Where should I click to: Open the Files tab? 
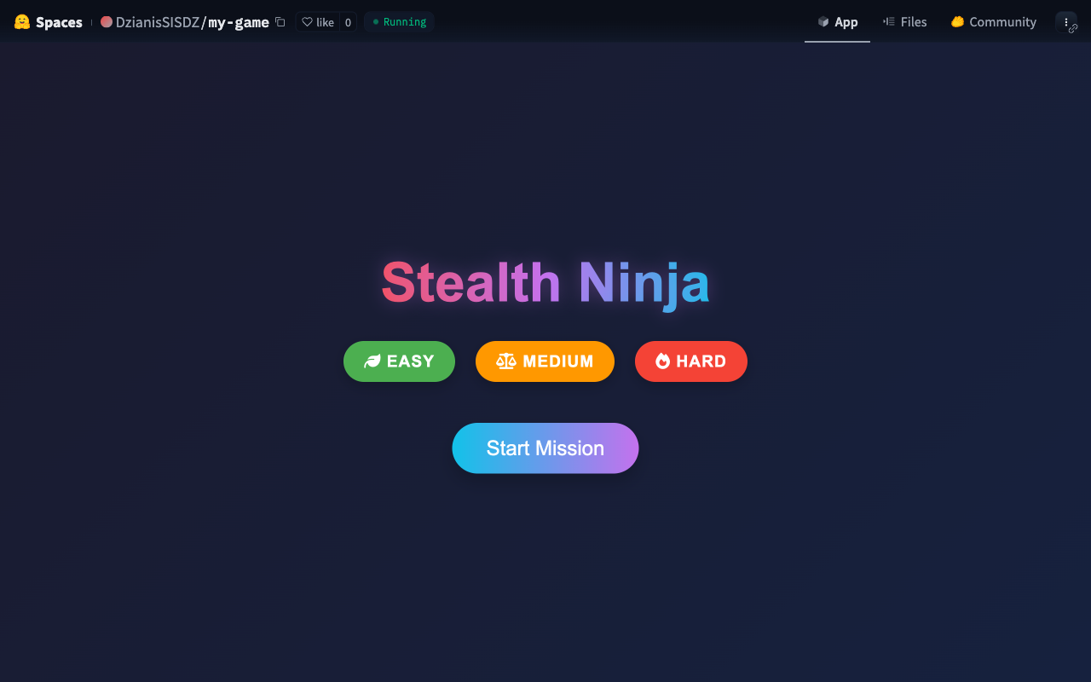[904, 22]
